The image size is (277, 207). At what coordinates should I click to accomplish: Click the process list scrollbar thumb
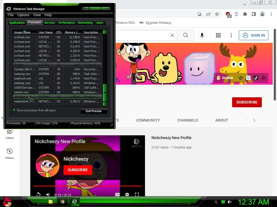(105, 93)
